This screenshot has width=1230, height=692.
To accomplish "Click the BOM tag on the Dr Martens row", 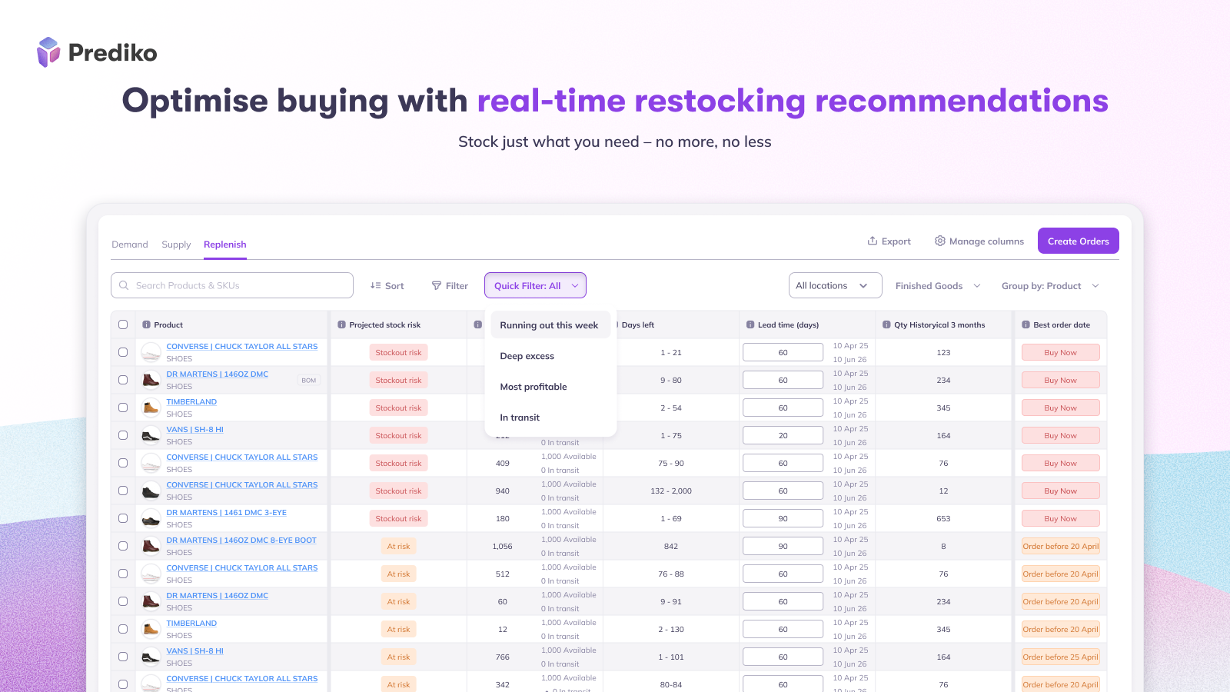I will coord(309,381).
